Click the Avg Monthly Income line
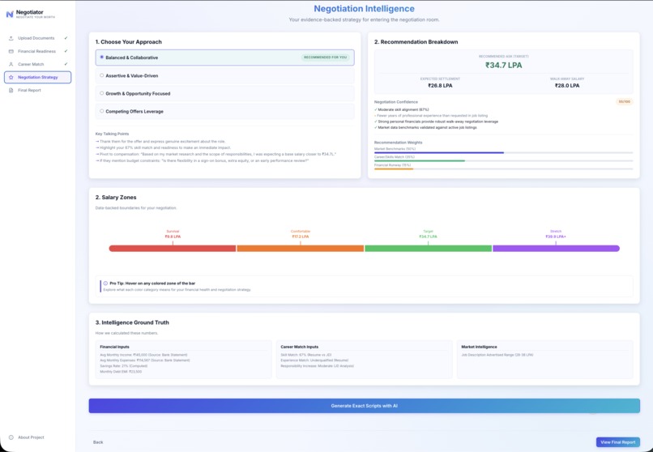This screenshot has width=653, height=452. tap(143, 355)
